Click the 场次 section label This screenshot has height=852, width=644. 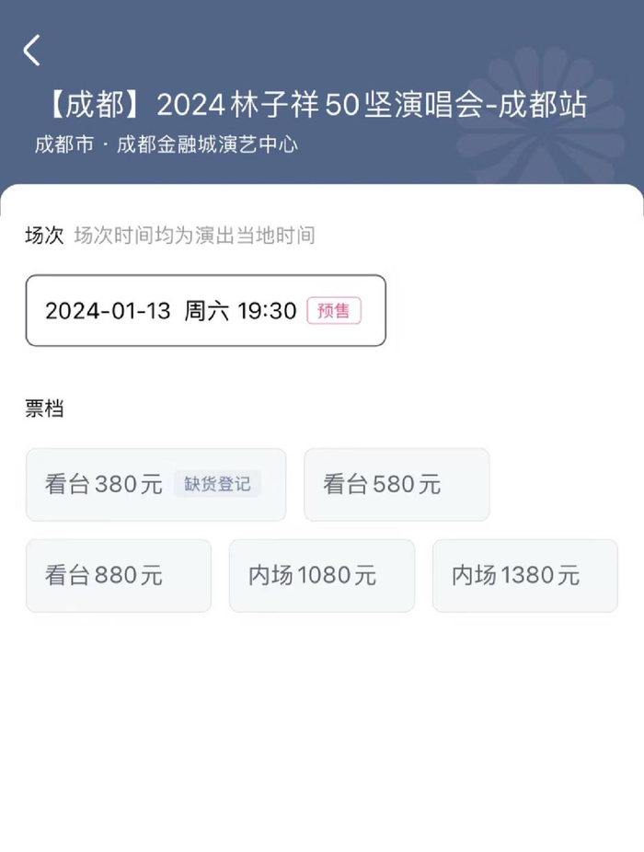[44, 236]
